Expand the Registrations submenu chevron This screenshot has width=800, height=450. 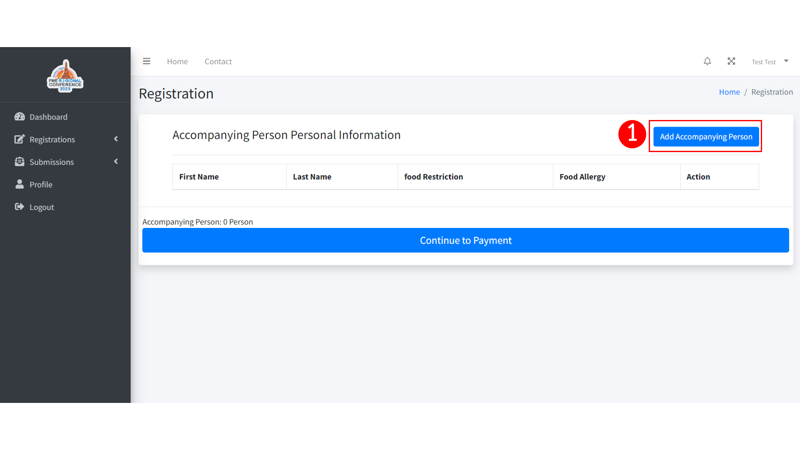[116, 139]
